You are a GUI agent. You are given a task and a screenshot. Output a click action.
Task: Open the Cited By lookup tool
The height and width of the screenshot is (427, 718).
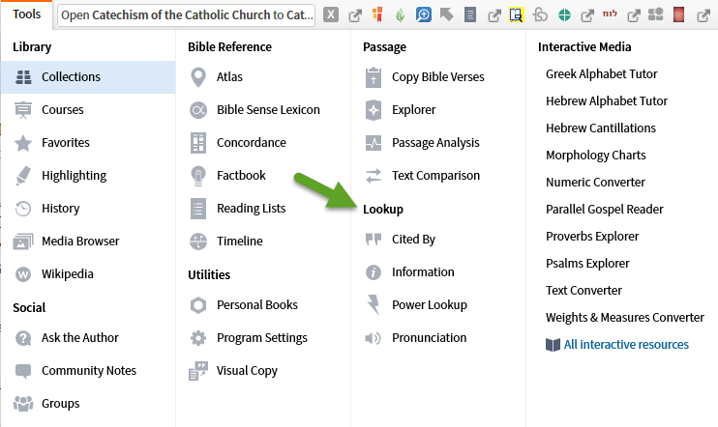tap(413, 240)
